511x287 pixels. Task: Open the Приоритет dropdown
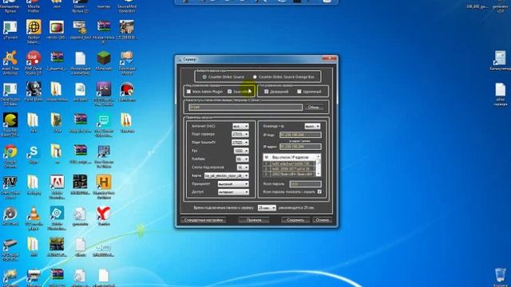click(x=233, y=184)
